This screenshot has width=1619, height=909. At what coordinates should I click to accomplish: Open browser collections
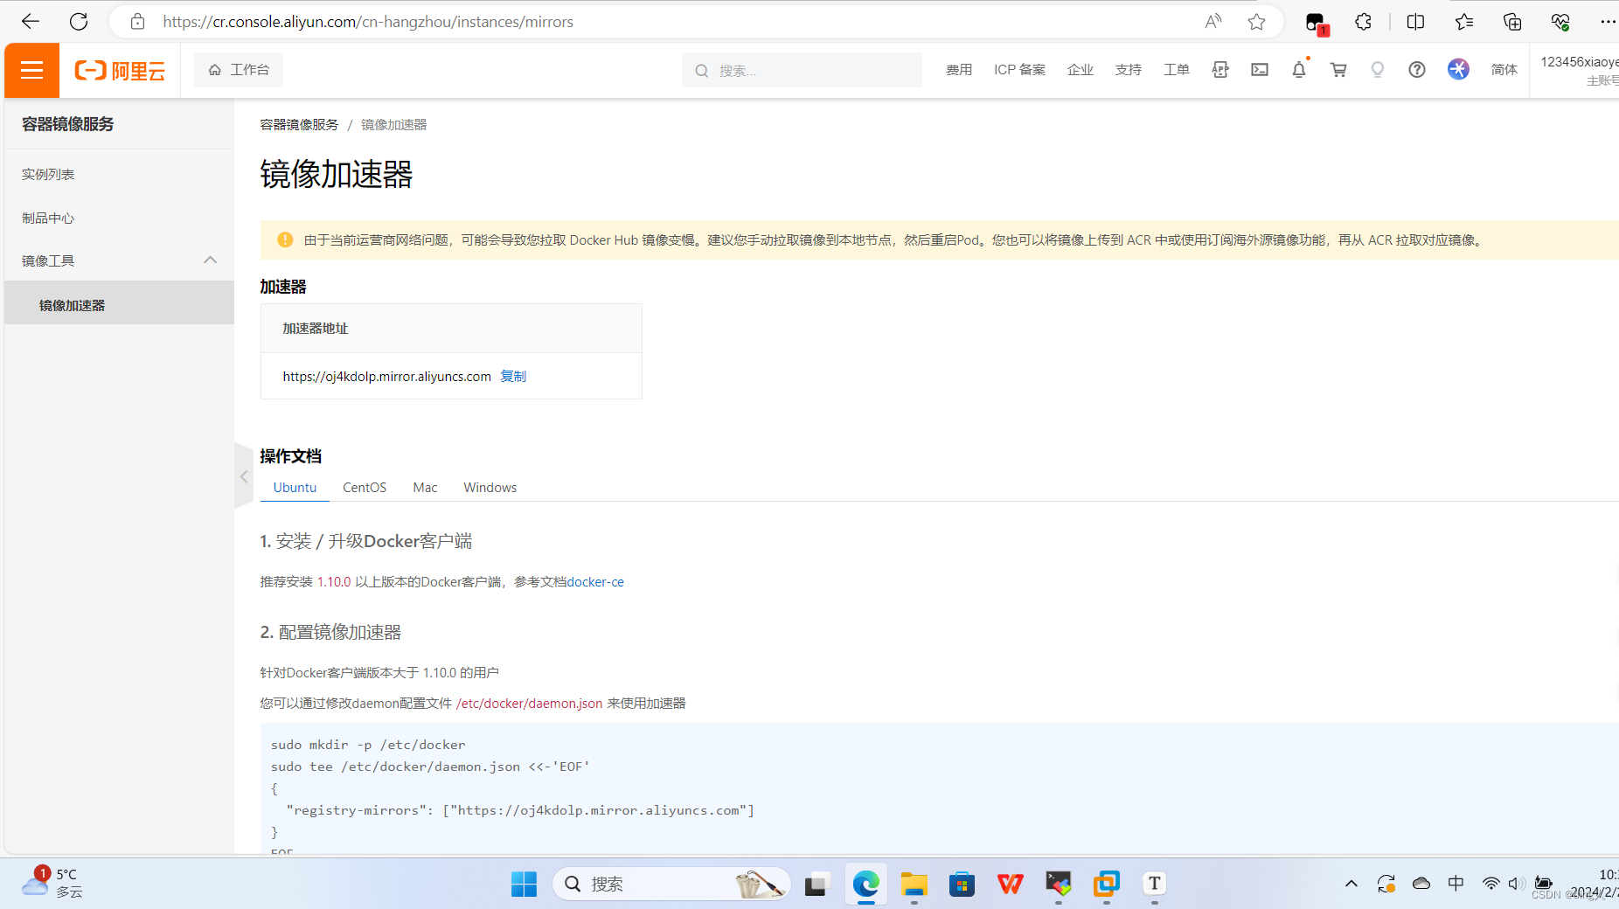pos(1512,22)
